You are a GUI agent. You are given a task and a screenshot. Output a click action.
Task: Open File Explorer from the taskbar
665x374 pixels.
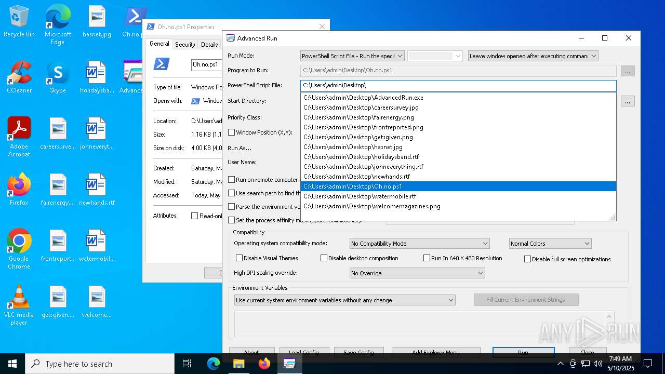click(238, 364)
